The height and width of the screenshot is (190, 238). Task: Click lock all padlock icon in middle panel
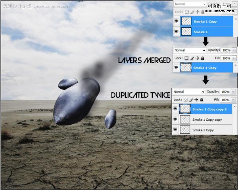(x=202, y=58)
